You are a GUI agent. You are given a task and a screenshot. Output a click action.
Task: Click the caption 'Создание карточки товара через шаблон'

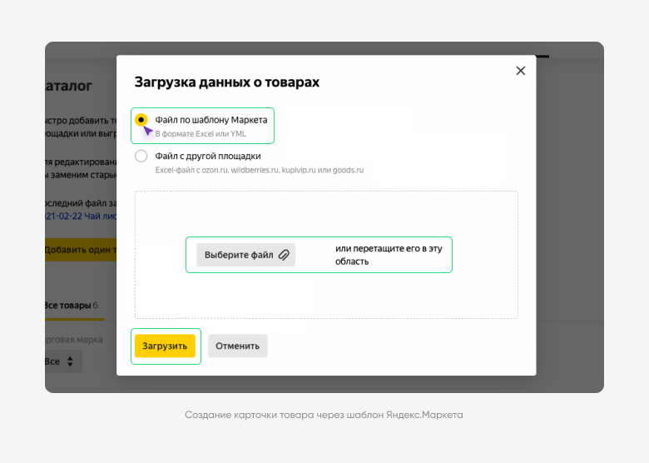pyautogui.click(x=324, y=415)
